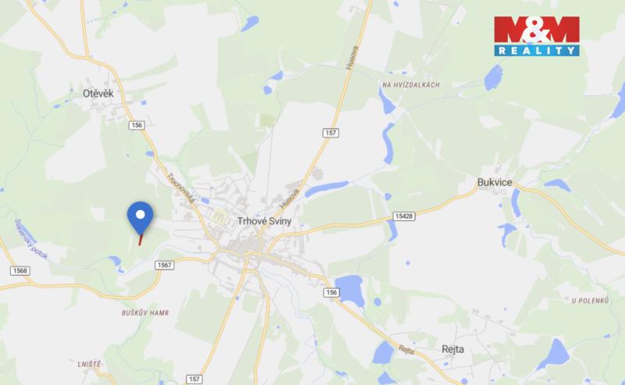Click the M&M Reality logo

[x=537, y=36]
